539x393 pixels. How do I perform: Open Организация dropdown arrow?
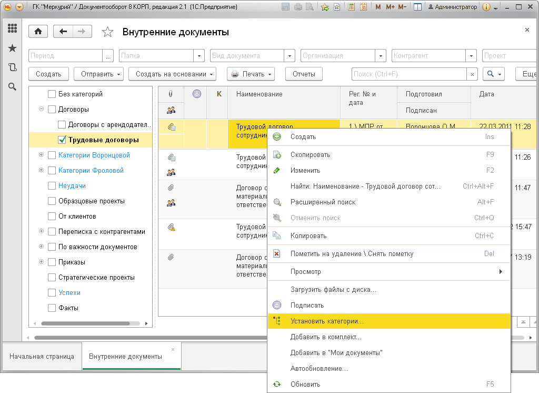(381, 55)
